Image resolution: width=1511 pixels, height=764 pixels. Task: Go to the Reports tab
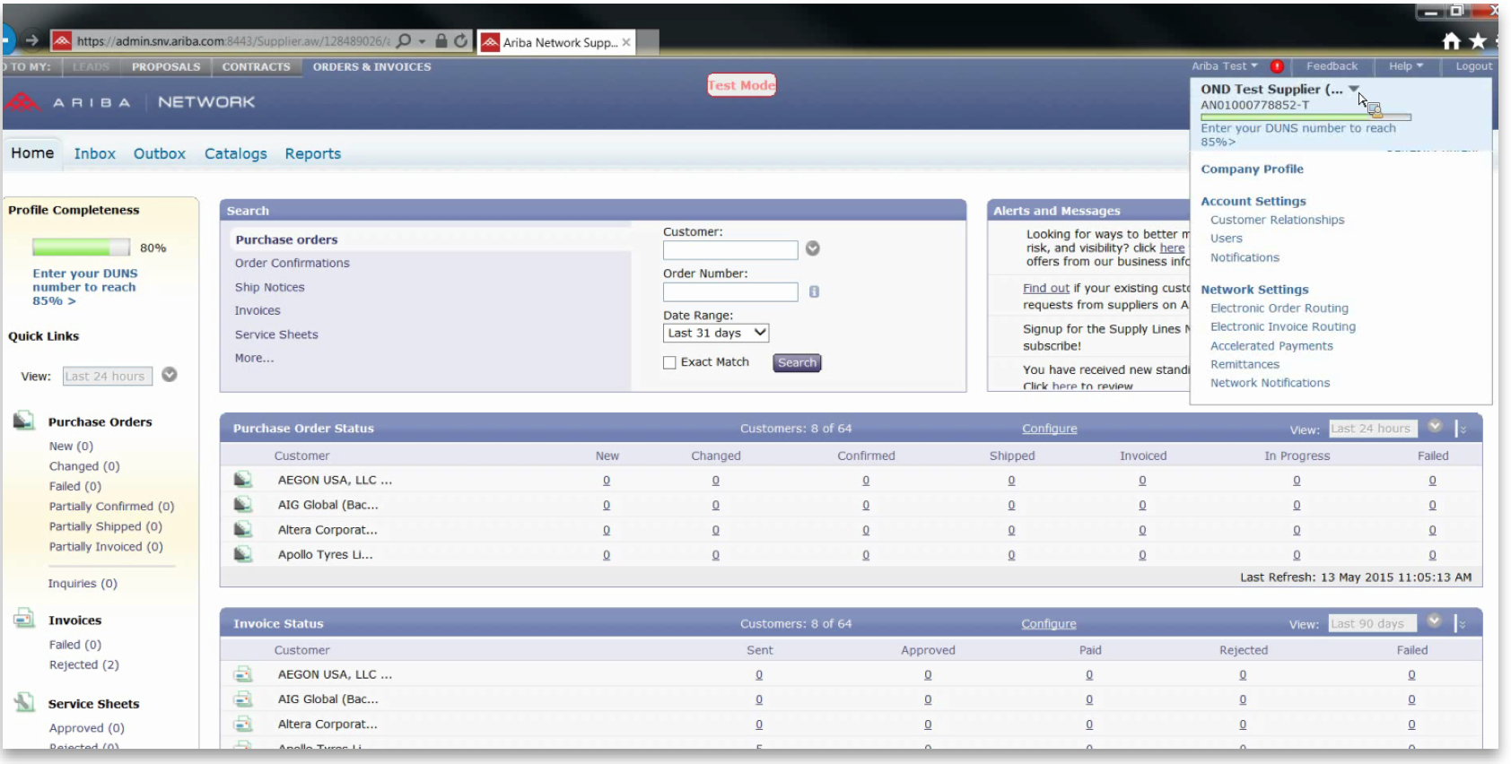[x=312, y=153]
